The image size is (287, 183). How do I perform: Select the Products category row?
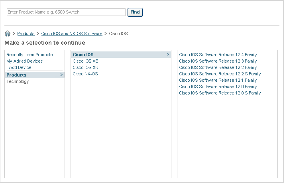click(x=35, y=75)
